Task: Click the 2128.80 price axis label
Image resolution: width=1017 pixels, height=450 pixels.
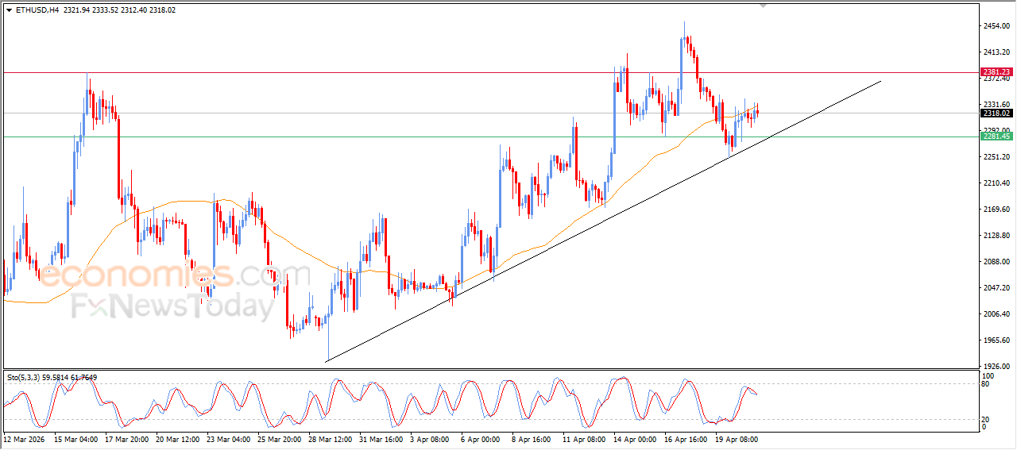Action: pyautogui.click(x=996, y=236)
